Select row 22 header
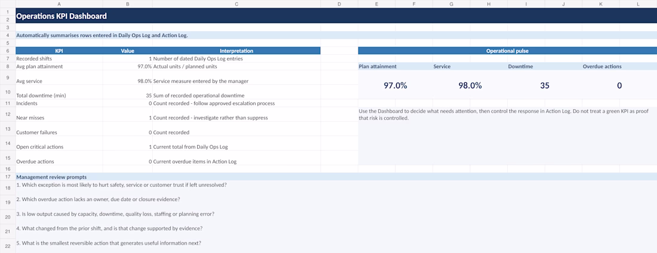The image size is (657, 253). pos(8,246)
